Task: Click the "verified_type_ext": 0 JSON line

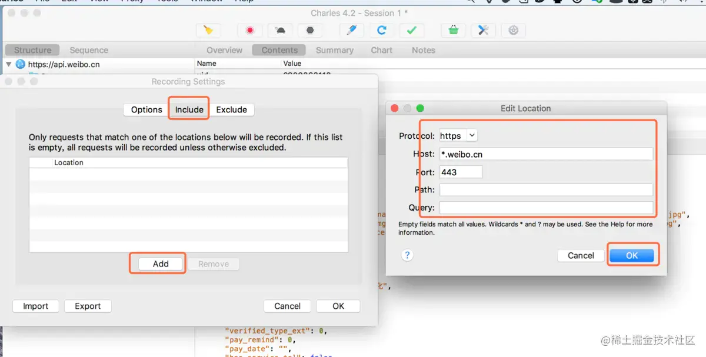Action: [x=276, y=331]
